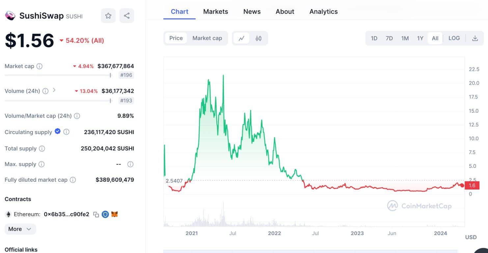The image size is (488, 253).
Task: Select the line chart view icon
Action: [x=241, y=38]
